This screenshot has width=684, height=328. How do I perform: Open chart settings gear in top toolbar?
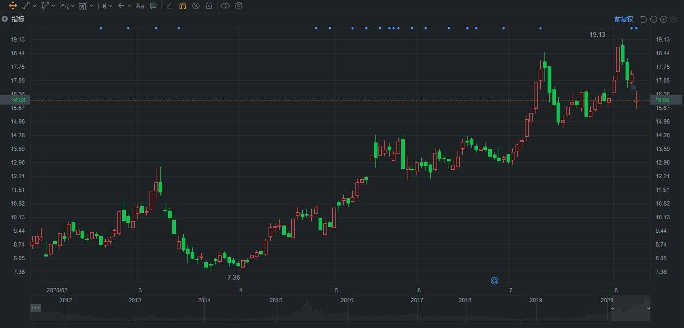239,6
